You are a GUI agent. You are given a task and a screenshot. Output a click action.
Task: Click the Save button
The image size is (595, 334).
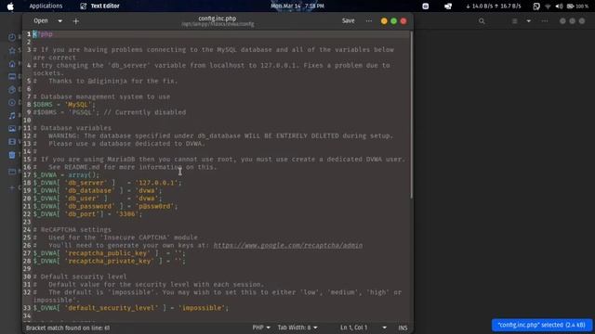tap(348, 20)
